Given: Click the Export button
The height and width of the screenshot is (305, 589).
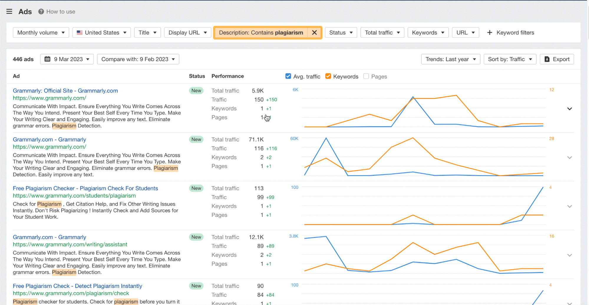Looking at the screenshot, I should click(557, 59).
